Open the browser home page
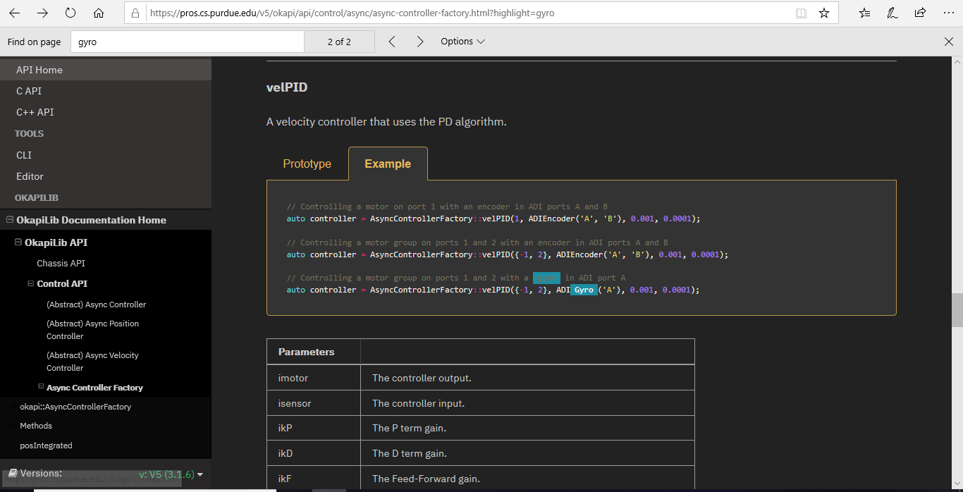 (99, 13)
